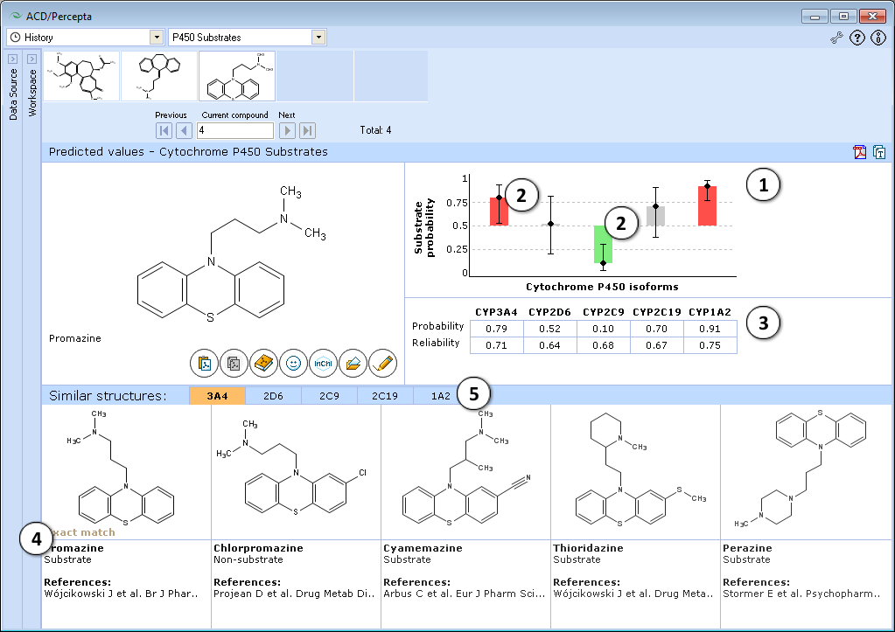Click the main Promazine structure drawing
The image size is (895, 632).
click(x=231, y=253)
